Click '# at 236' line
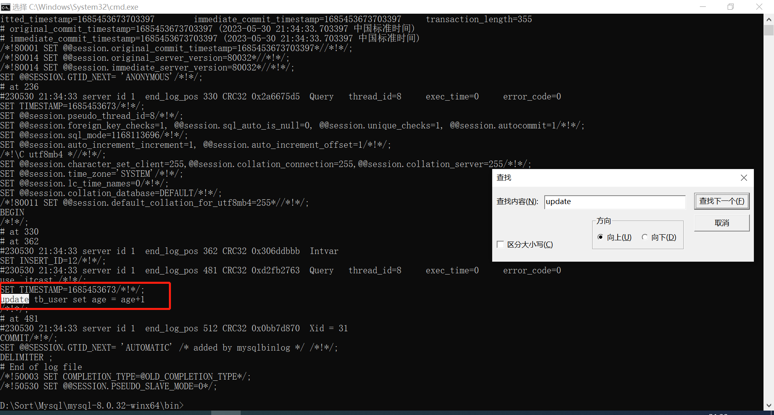Screen dimensions: 774x415 [19, 87]
